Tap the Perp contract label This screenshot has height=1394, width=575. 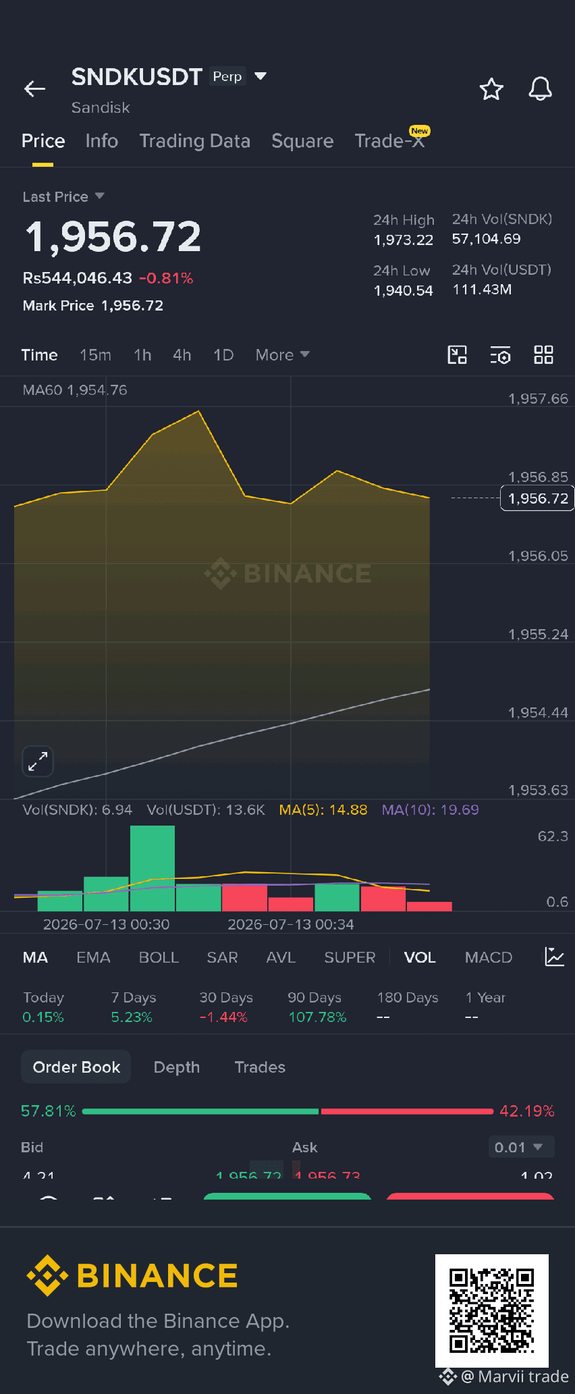(227, 76)
